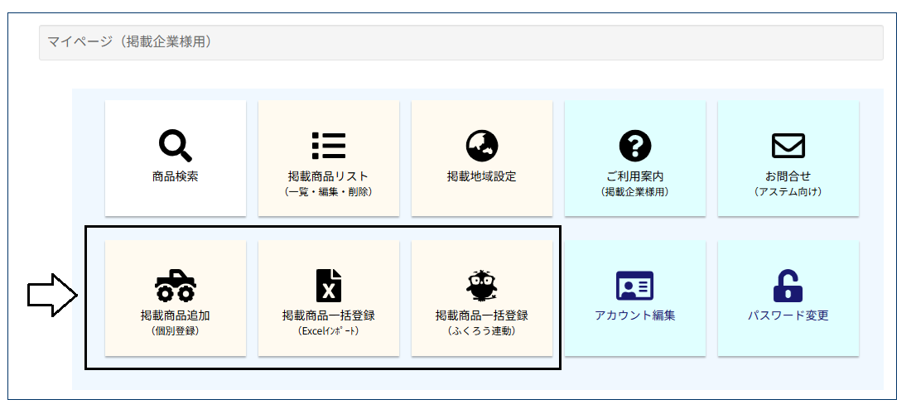Viewport: 911px width, 414px height.
Task: Click the globe icon for 掲載地域設定
Action: pos(481,146)
